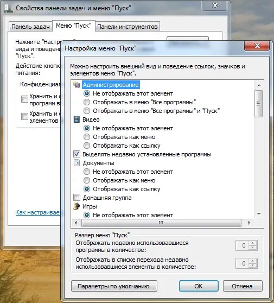Decrease the jump list recent items count
The height and width of the screenshot is (303, 274).
[x=252, y=266]
